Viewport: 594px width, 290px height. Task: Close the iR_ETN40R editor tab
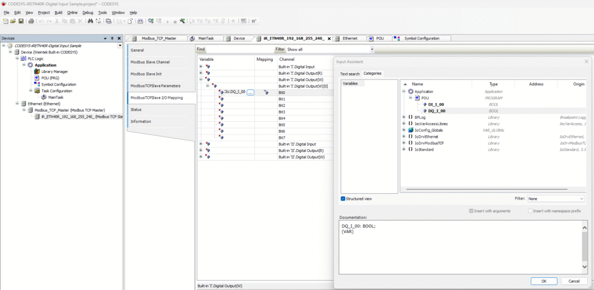[328, 39]
